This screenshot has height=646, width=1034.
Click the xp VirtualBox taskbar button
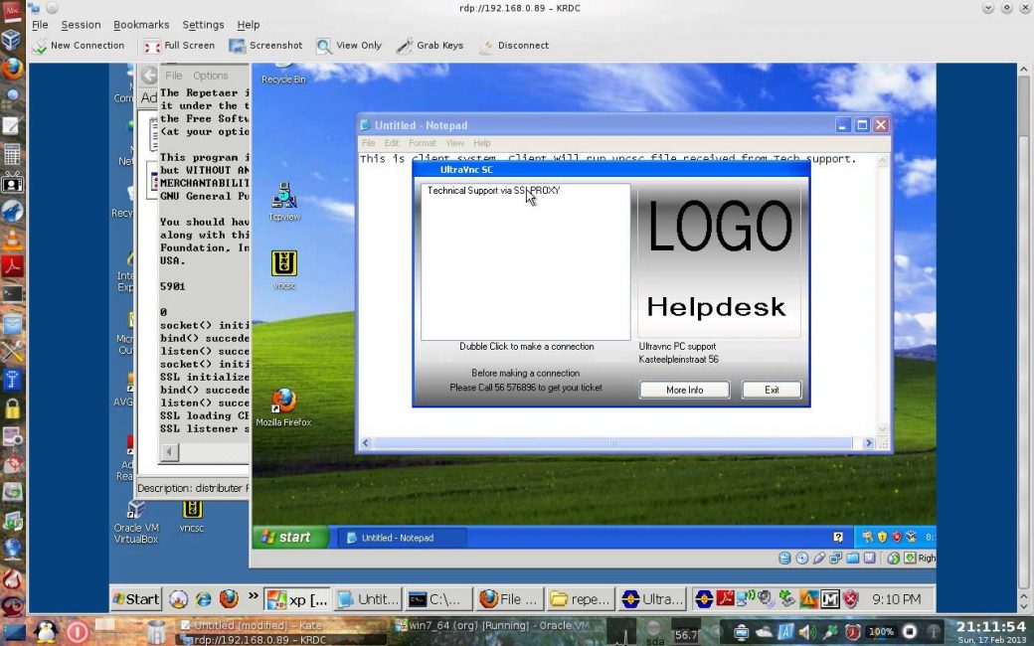click(x=296, y=599)
